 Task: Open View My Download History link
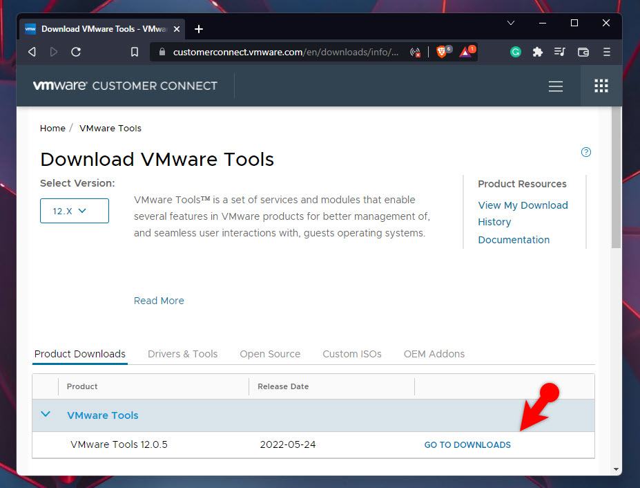tap(523, 214)
